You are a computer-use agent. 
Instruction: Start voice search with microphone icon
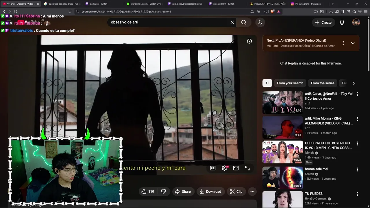pos(260,22)
